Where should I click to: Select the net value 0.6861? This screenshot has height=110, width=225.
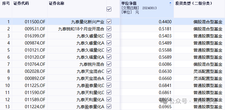(165, 93)
